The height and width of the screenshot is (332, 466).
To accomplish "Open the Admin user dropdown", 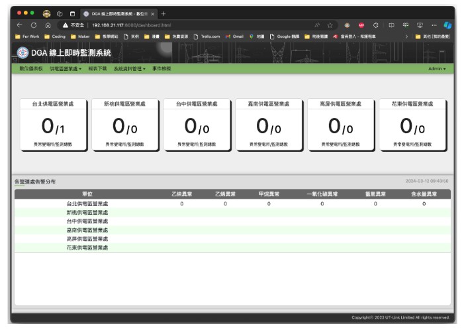I will [436, 68].
